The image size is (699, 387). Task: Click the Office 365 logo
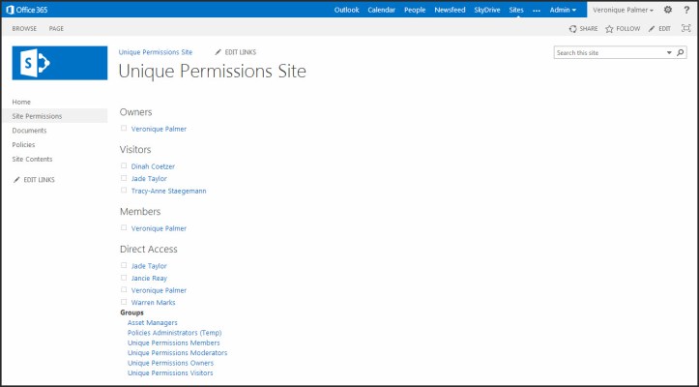(27, 10)
